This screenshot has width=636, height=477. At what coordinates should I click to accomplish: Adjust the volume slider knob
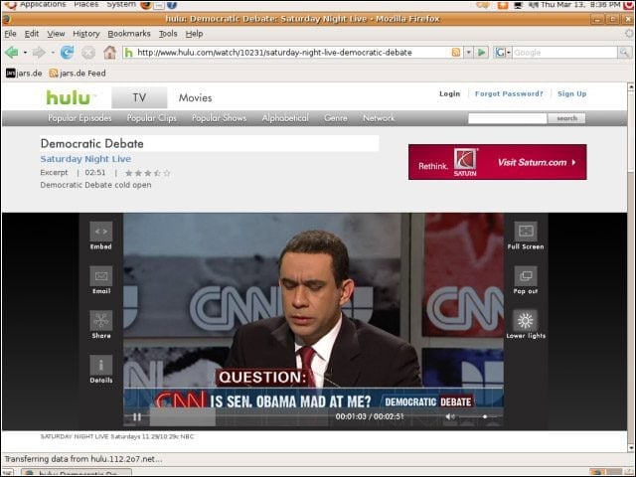coord(485,416)
